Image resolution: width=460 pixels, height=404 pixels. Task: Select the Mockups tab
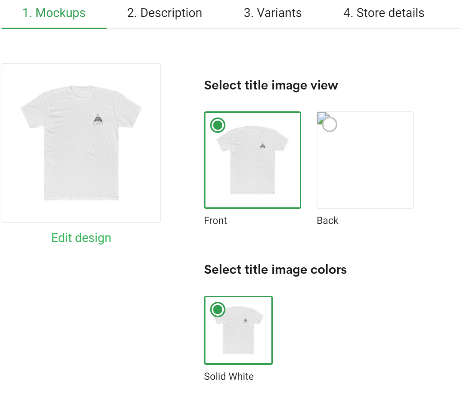[54, 13]
